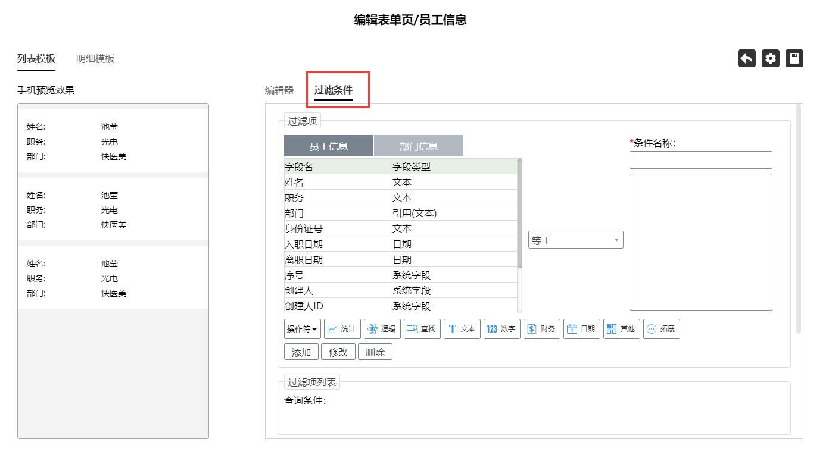
Task: Select the 职务 field row
Action: point(400,197)
